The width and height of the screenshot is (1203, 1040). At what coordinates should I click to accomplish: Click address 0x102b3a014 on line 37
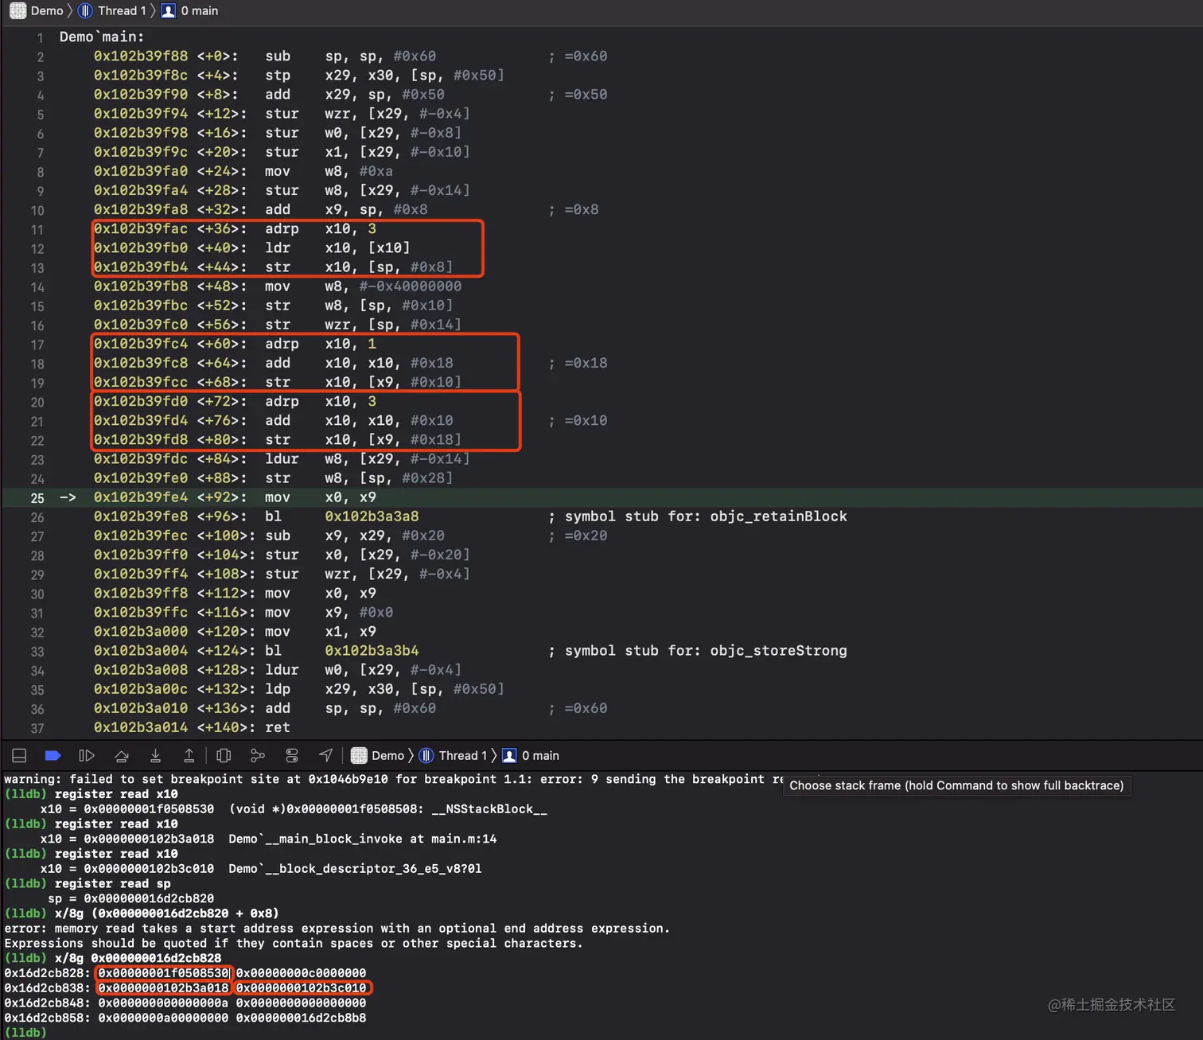141,727
